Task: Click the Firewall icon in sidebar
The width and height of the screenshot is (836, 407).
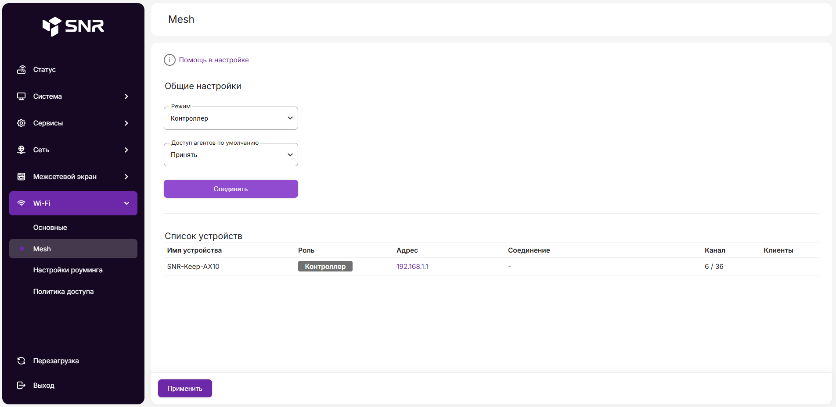Action: (x=21, y=177)
